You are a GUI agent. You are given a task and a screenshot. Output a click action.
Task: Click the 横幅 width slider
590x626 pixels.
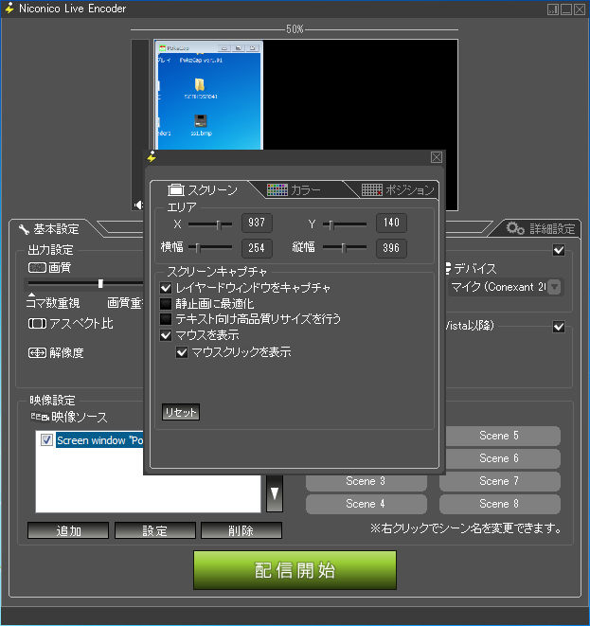pyautogui.click(x=210, y=247)
